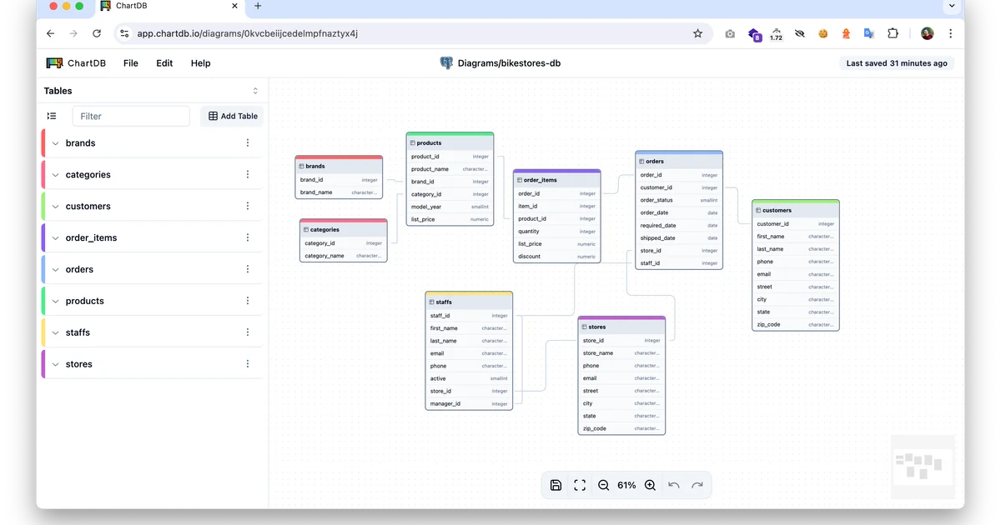Select the products table header in diagram
This screenshot has width=1001, height=525.
(x=450, y=142)
